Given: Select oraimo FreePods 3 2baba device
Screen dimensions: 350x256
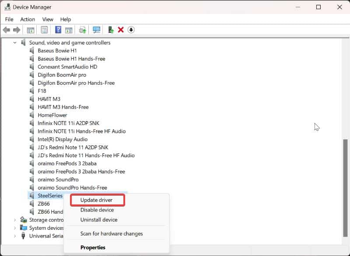Looking at the screenshot, I should [67, 163].
